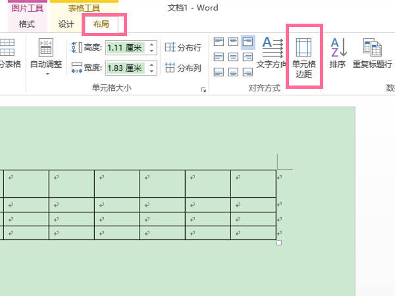Decrease the column width with down arrow
Image resolution: width=395 pixels, height=296 pixels.
(151, 71)
